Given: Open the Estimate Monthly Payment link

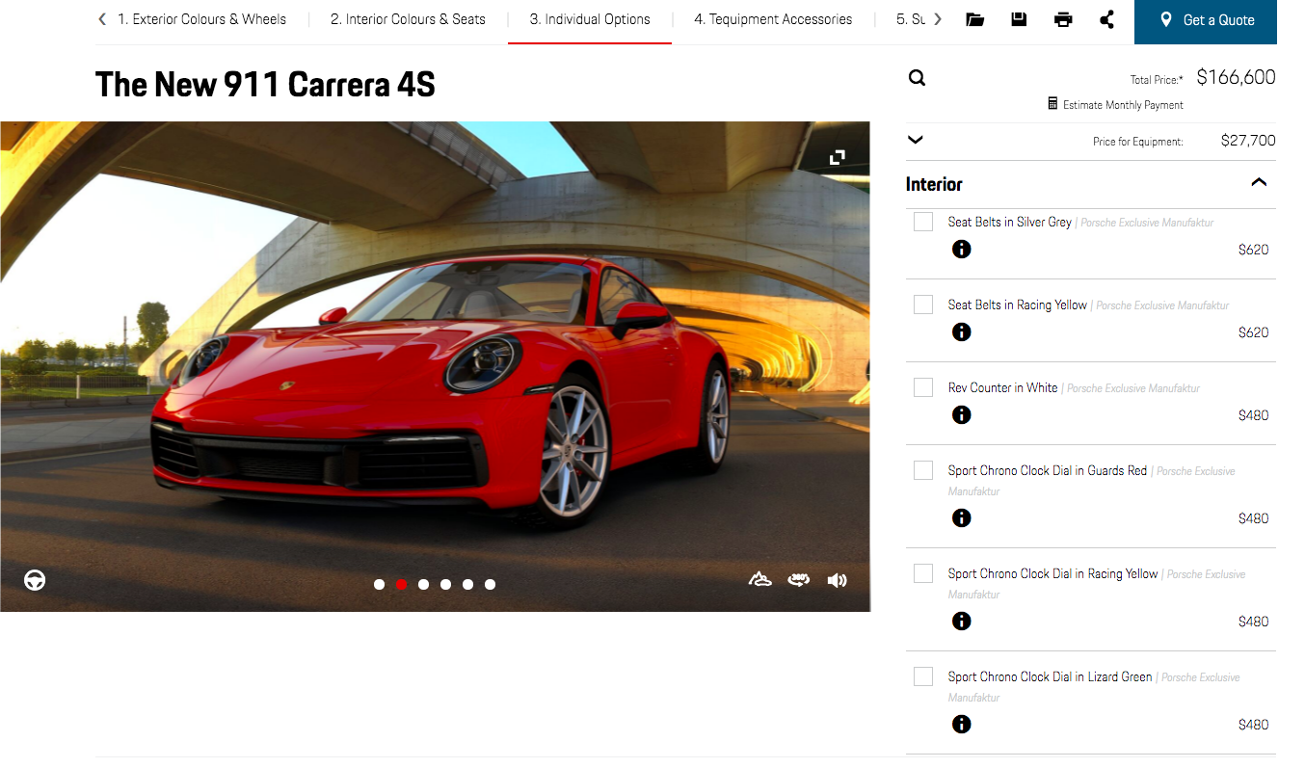Looking at the screenshot, I should pyautogui.click(x=1123, y=104).
